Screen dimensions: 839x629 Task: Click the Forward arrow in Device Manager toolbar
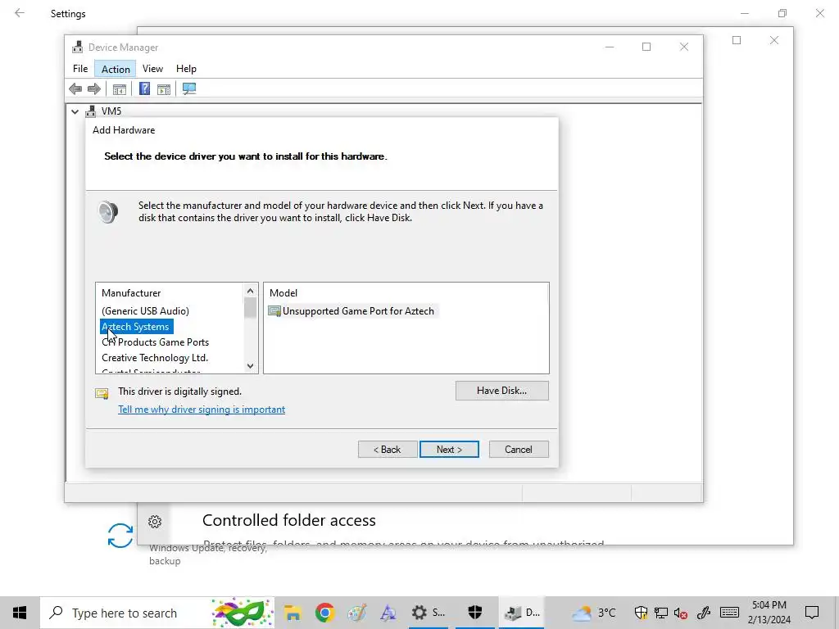(x=94, y=88)
